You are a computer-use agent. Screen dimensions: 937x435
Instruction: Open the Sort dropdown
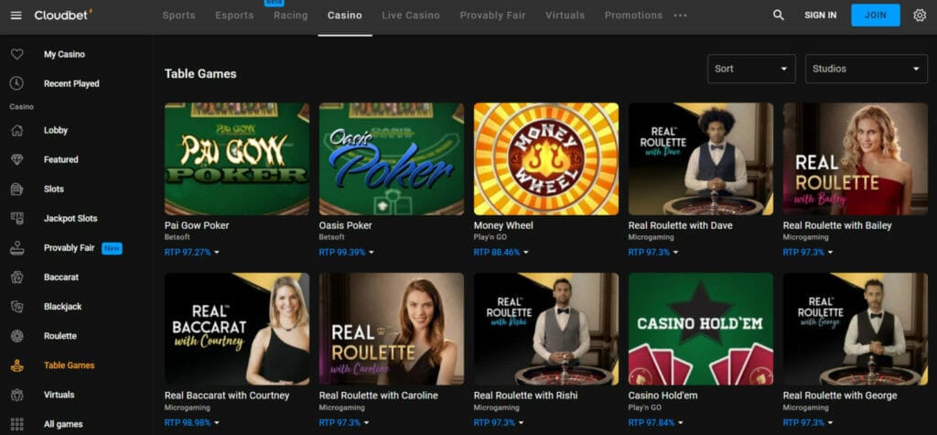click(751, 69)
